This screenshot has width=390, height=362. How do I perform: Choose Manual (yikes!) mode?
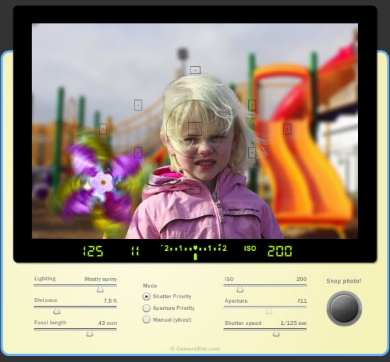[146, 319]
